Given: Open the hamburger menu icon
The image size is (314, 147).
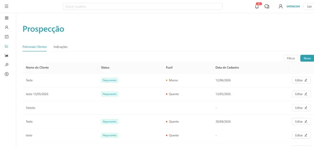Looking at the screenshot, I should 6,6.
